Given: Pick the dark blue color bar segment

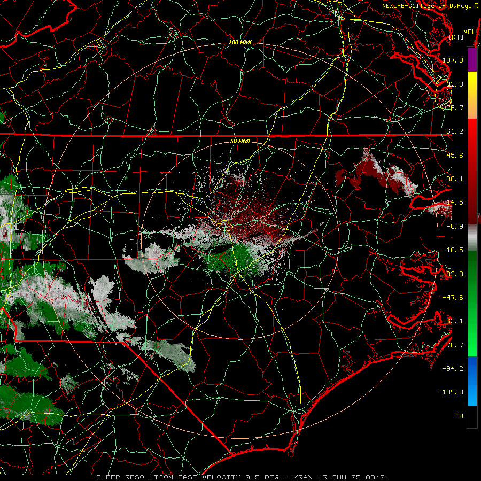Looking at the screenshot, I should click(472, 368).
